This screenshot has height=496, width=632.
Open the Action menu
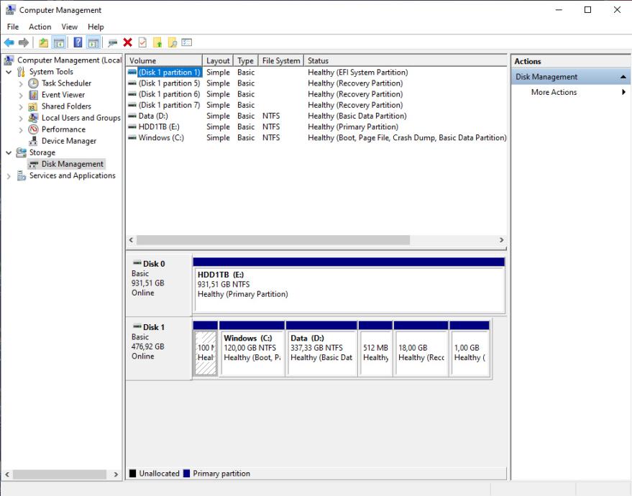point(40,27)
